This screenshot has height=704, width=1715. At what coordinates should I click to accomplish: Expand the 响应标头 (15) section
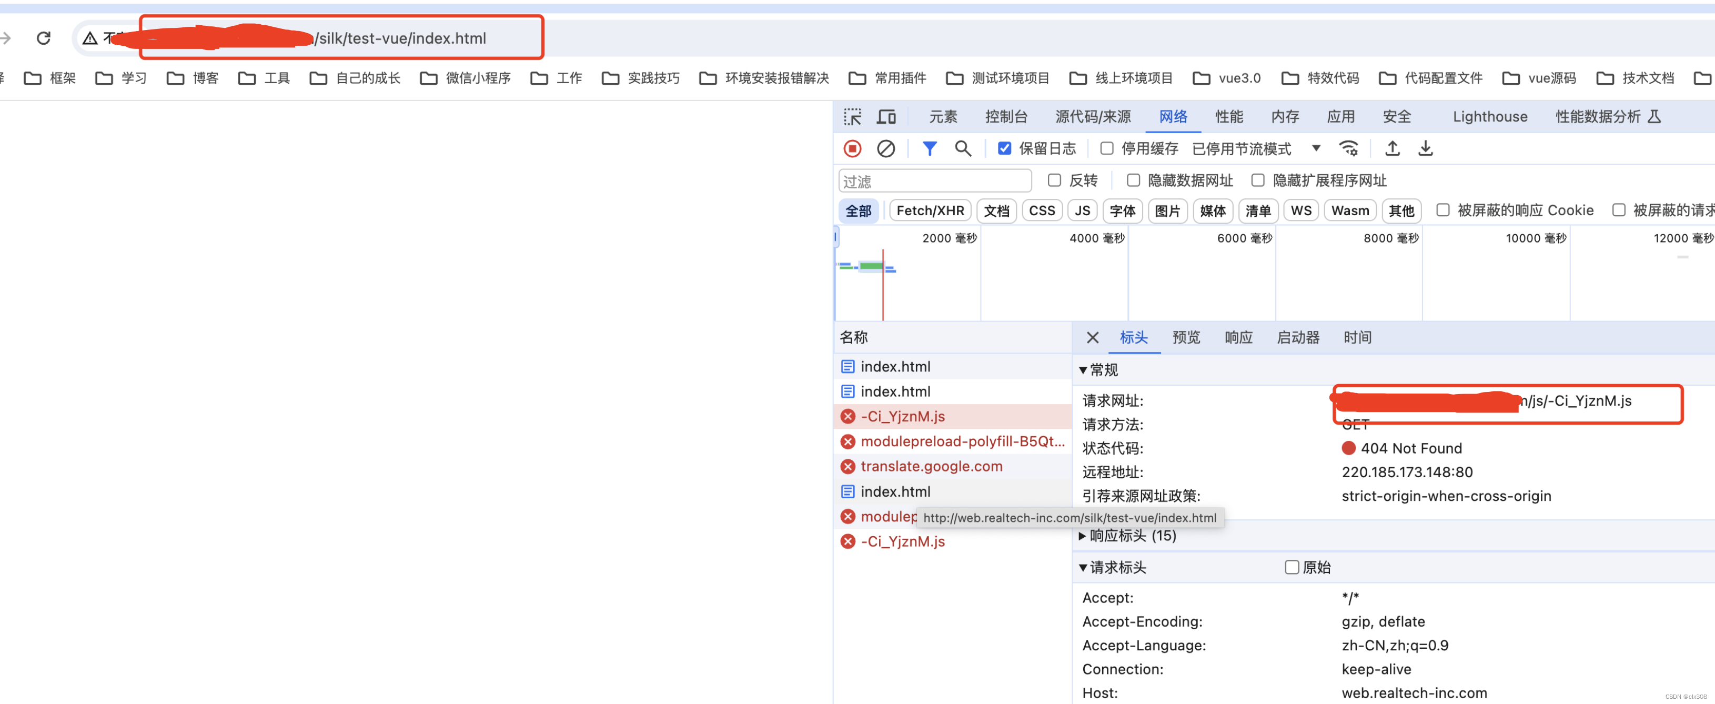click(1127, 536)
